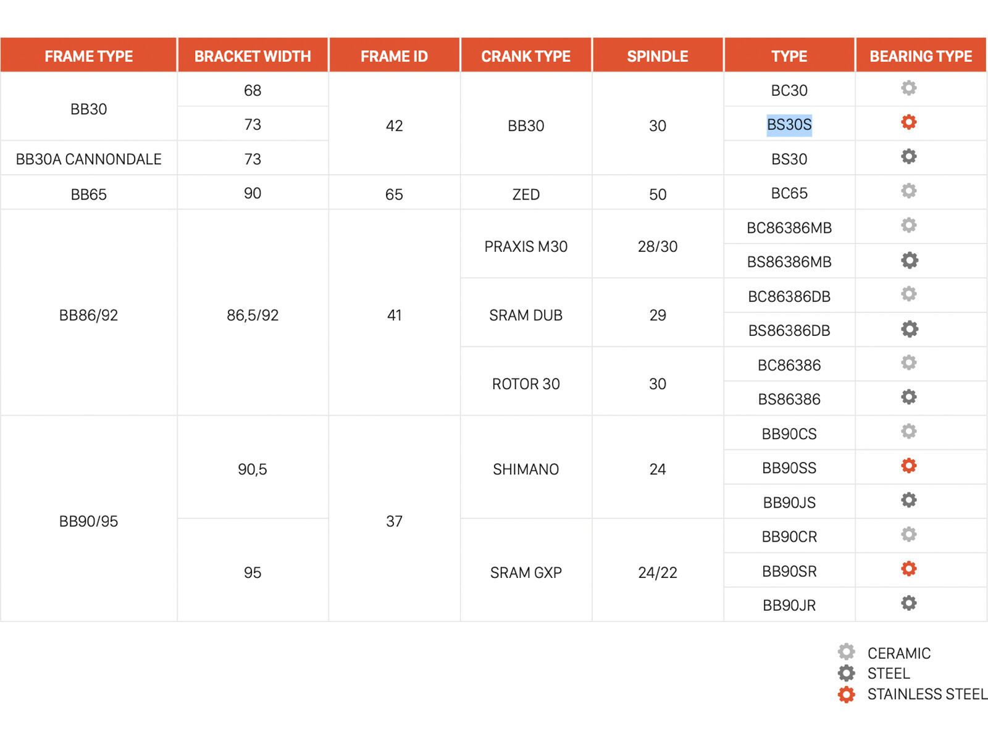This screenshot has height=741, width=988.
Task: Click the steel gear icon beside BS86386MB
Action: click(909, 261)
